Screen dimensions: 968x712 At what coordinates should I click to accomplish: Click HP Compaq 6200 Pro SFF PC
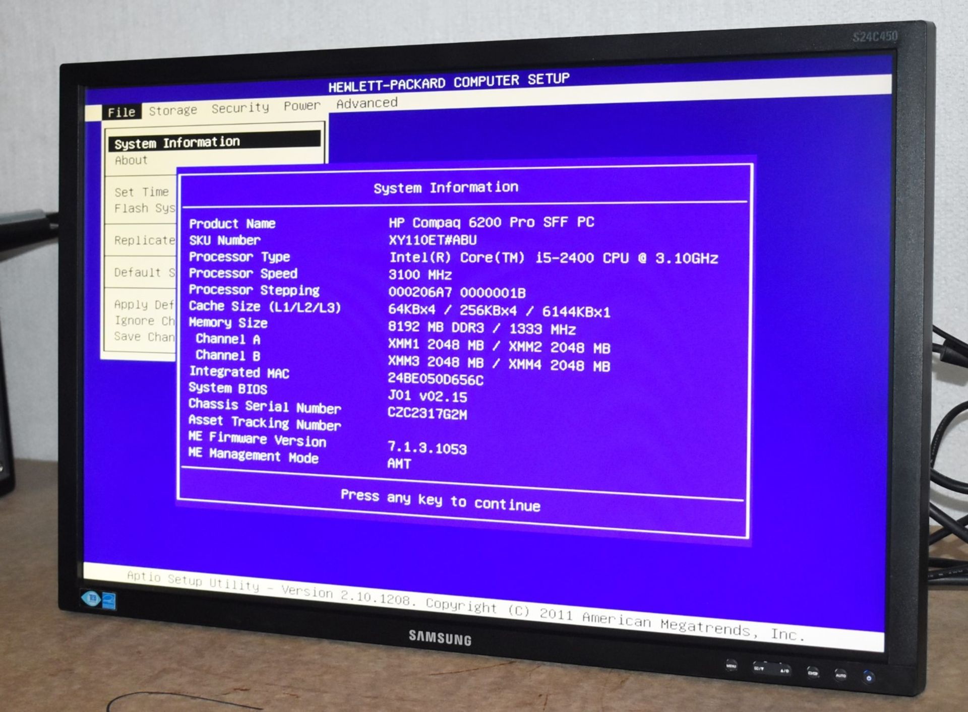coord(492,222)
